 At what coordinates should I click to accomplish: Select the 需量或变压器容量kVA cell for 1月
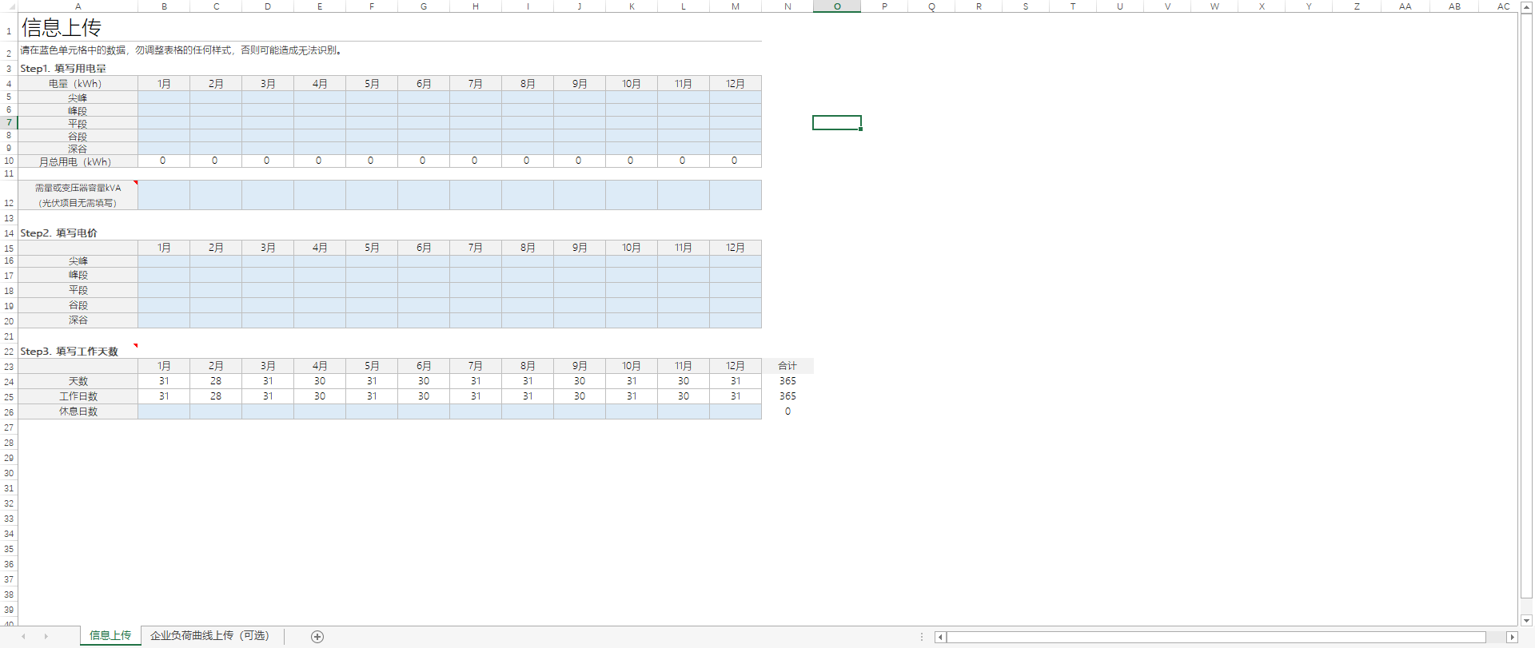click(x=164, y=195)
